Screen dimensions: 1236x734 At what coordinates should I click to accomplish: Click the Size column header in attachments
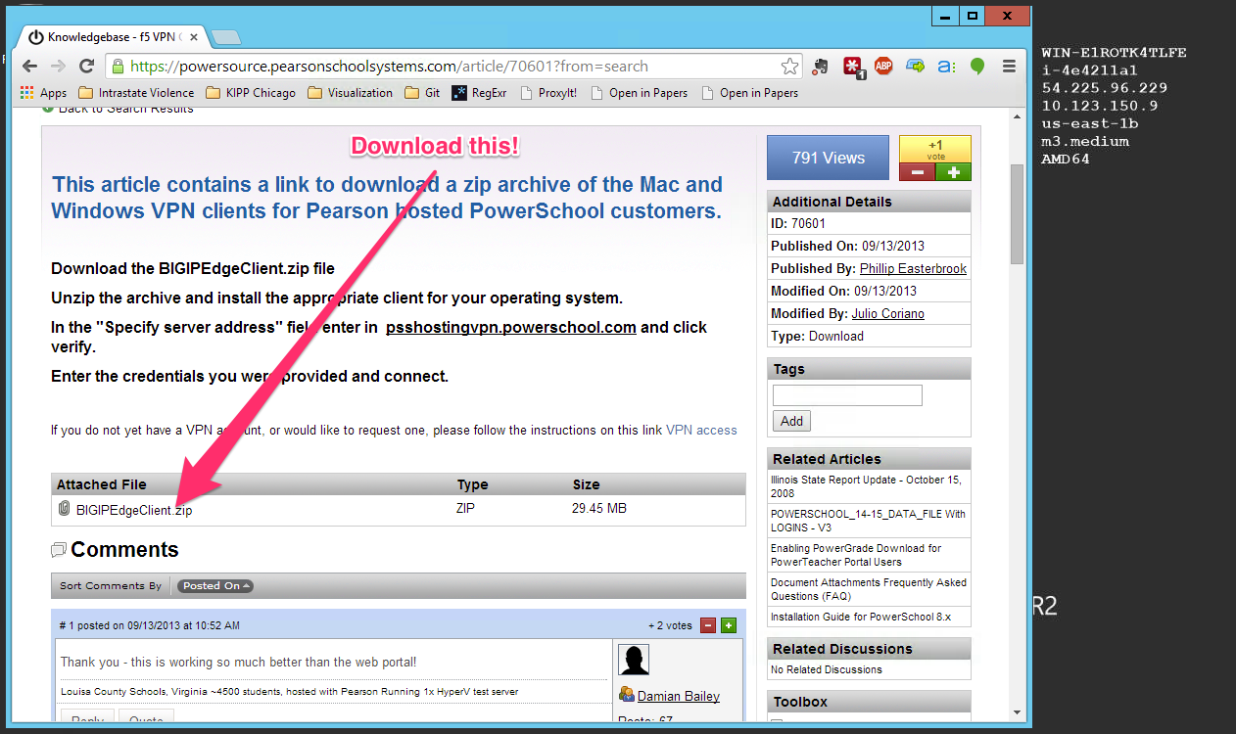[x=587, y=484]
